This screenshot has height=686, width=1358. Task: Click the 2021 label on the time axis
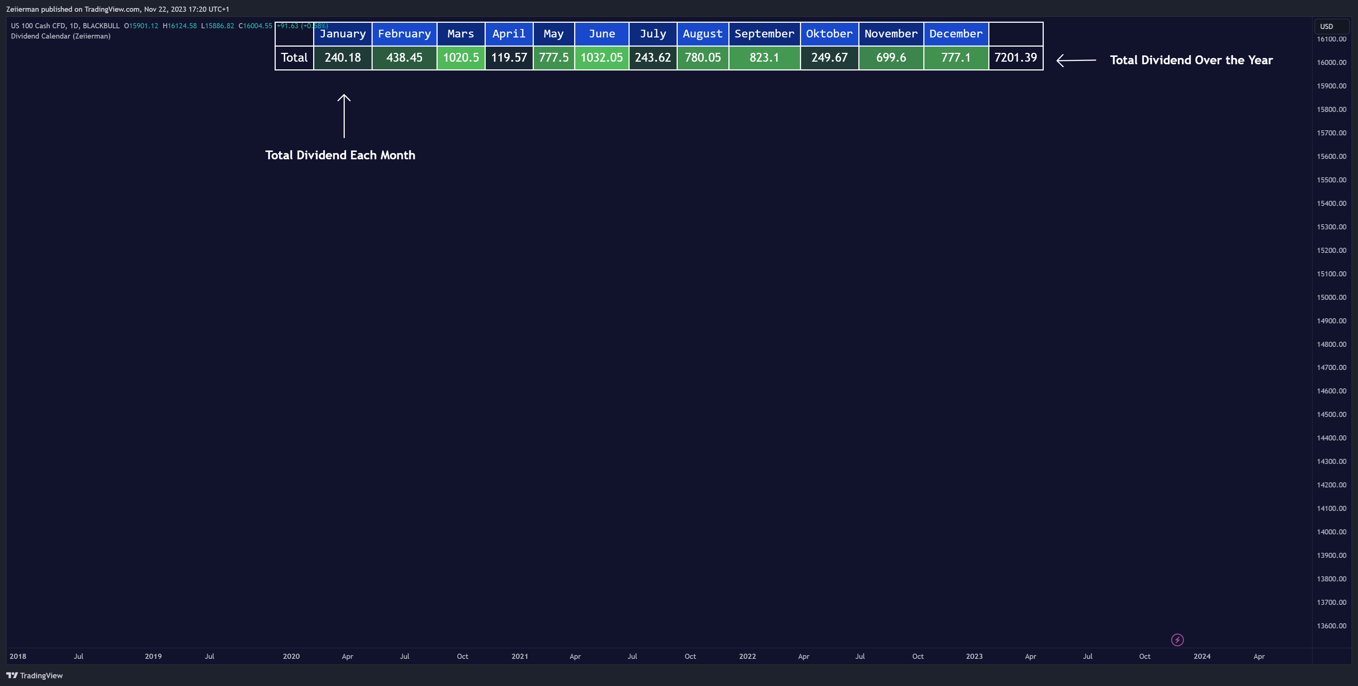[520, 656]
